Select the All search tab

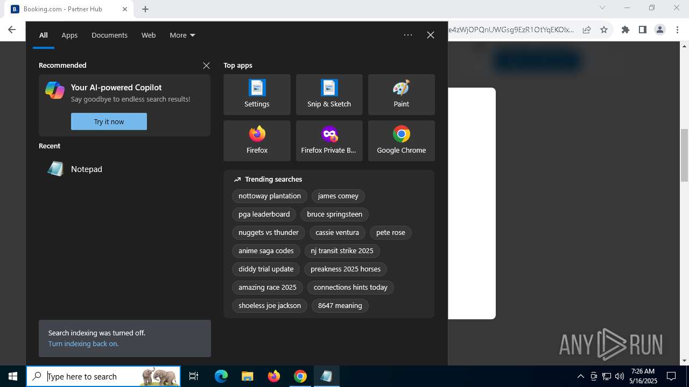click(x=44, y=35)
